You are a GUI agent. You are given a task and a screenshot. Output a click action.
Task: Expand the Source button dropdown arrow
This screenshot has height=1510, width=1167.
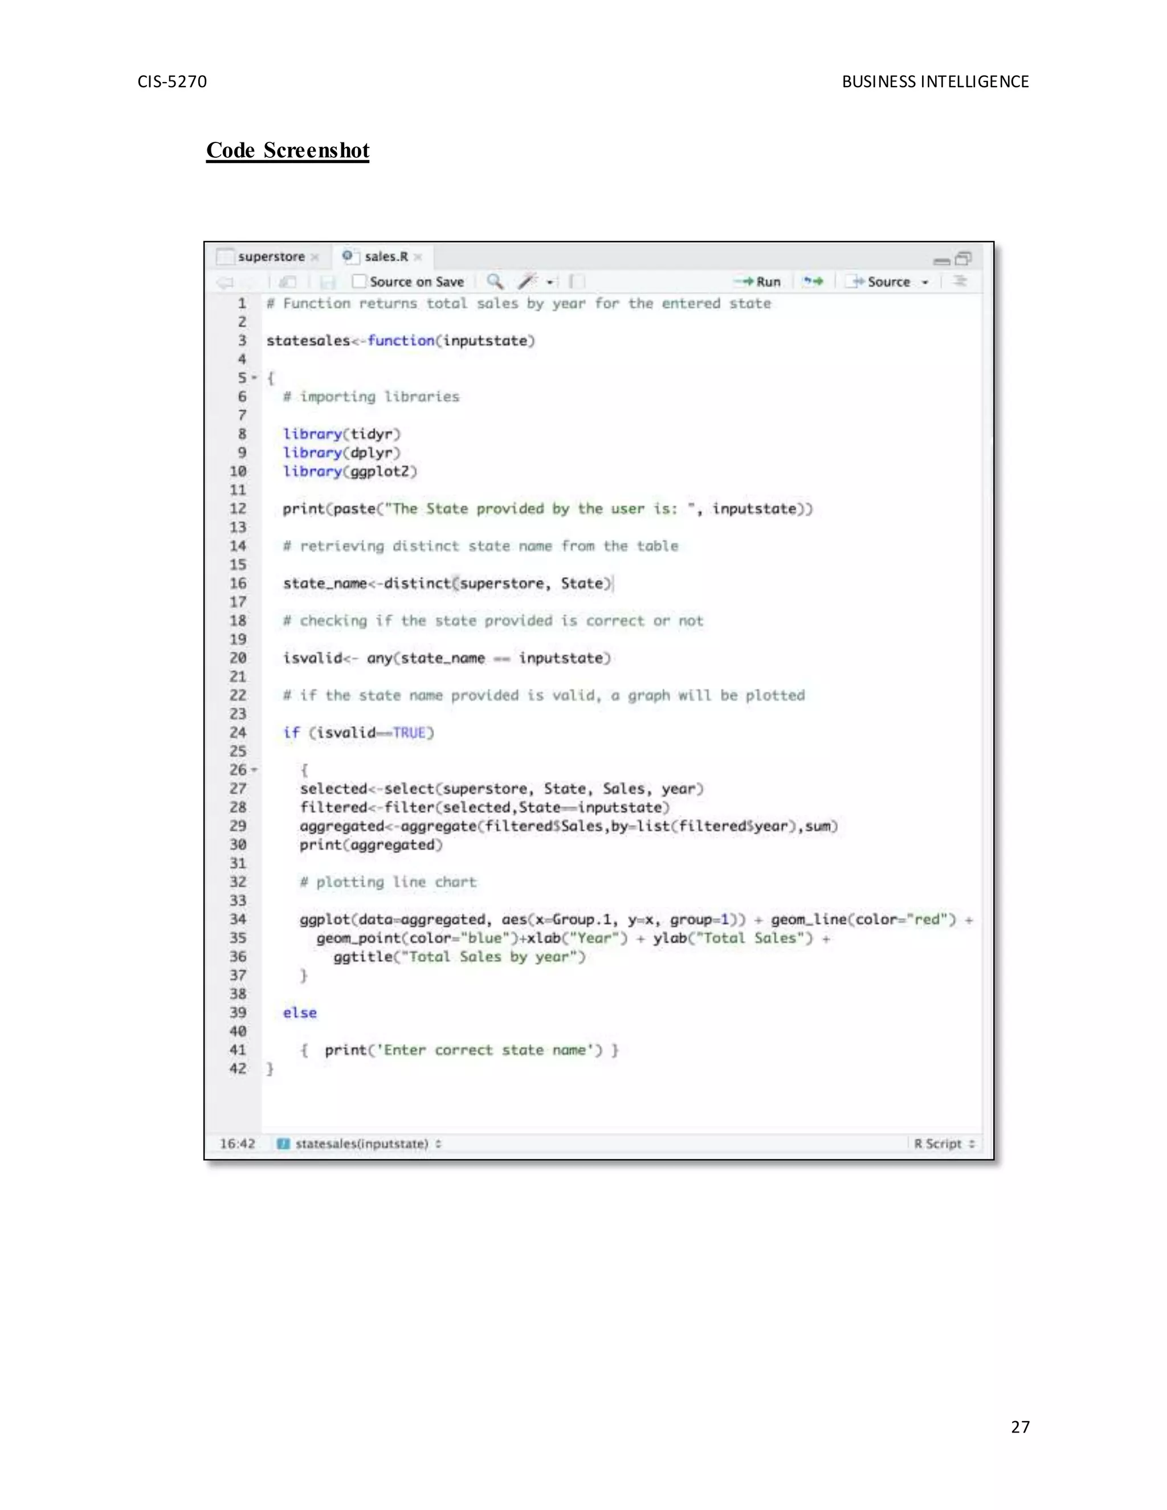(925, 282)
